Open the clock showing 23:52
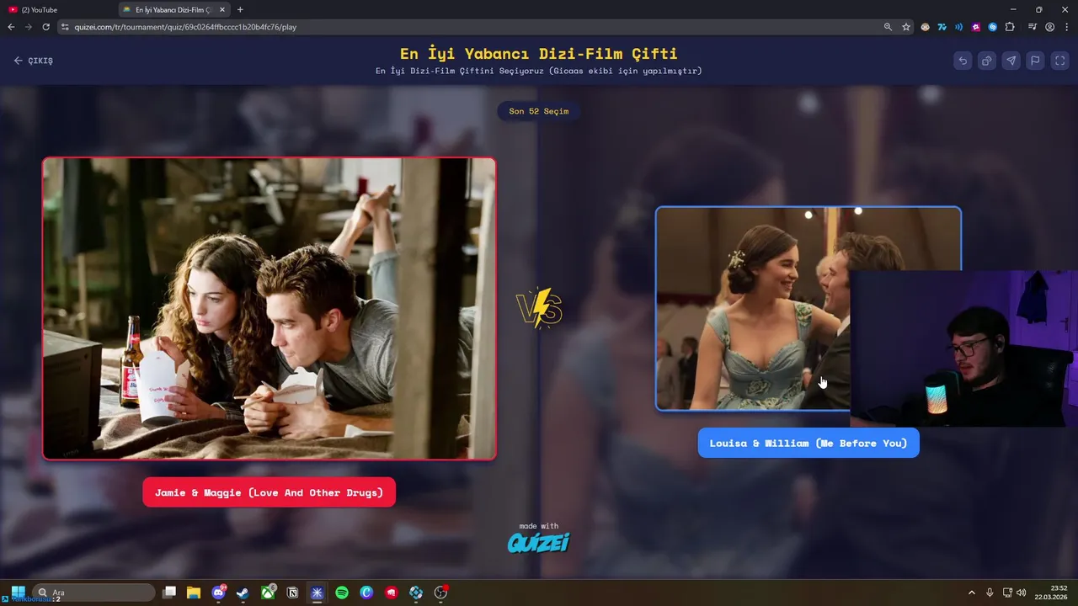Image resolution: width=1078 pixels, height=606 pixels. 1052,593
